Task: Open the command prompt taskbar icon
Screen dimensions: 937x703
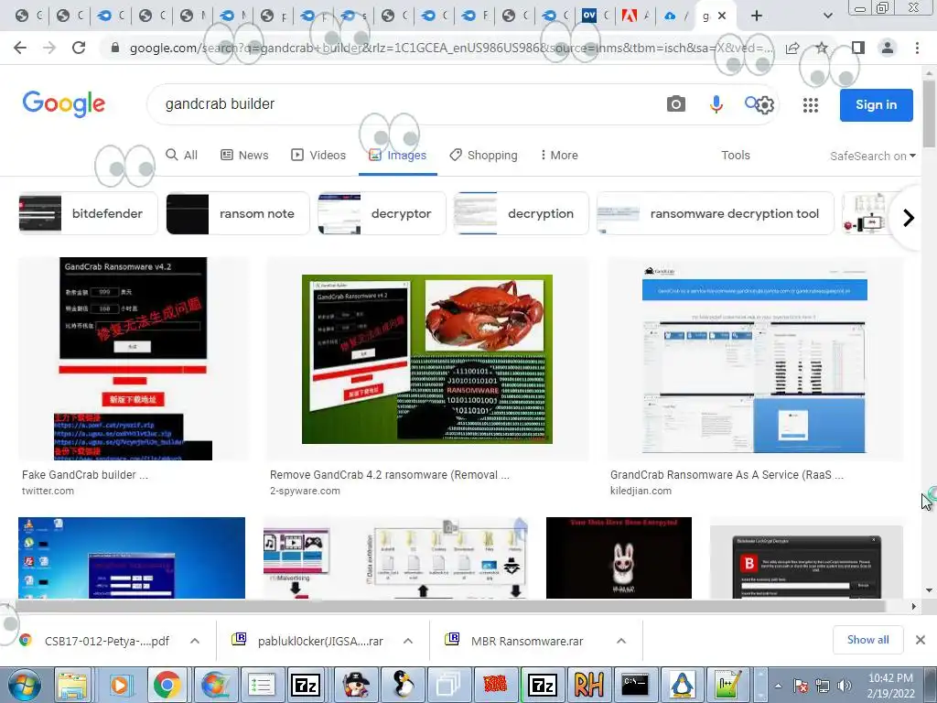Action: 635,685
